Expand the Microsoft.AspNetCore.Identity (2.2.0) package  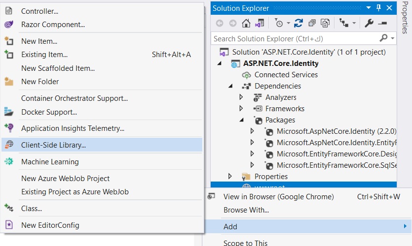252,131
